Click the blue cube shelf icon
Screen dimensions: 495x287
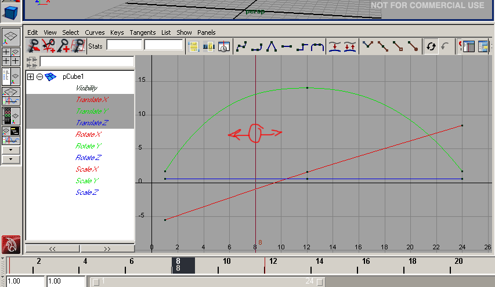(11, 13)
